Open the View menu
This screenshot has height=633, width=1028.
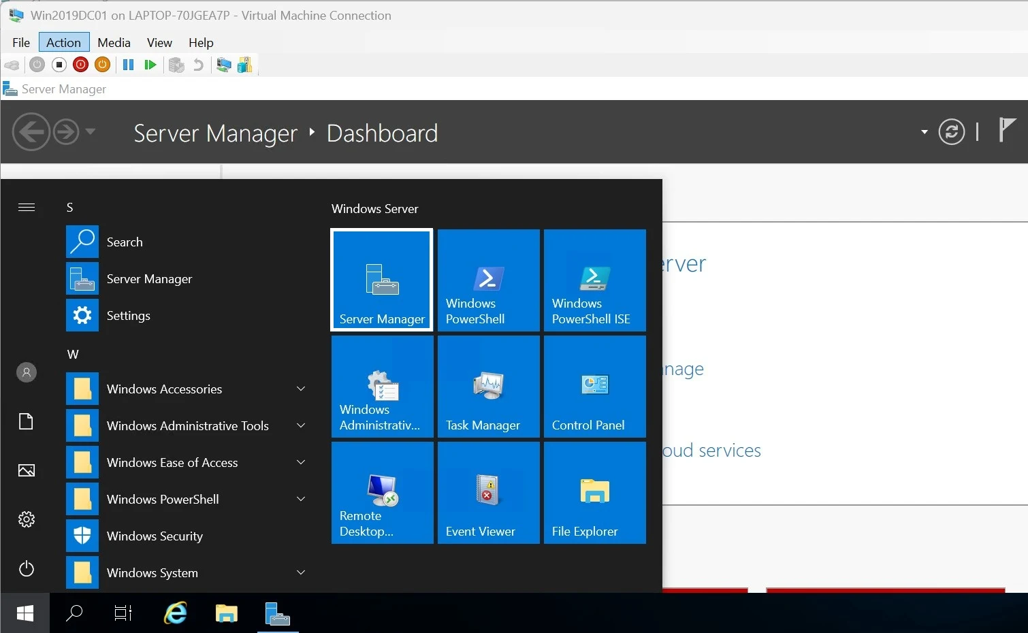159,42
